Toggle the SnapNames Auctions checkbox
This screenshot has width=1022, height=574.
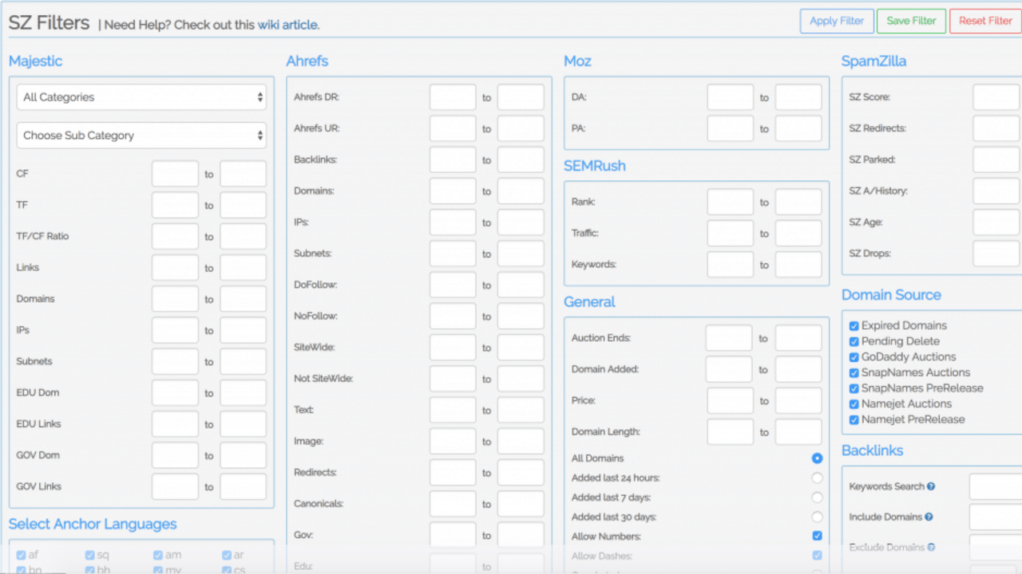pos(854,372)
